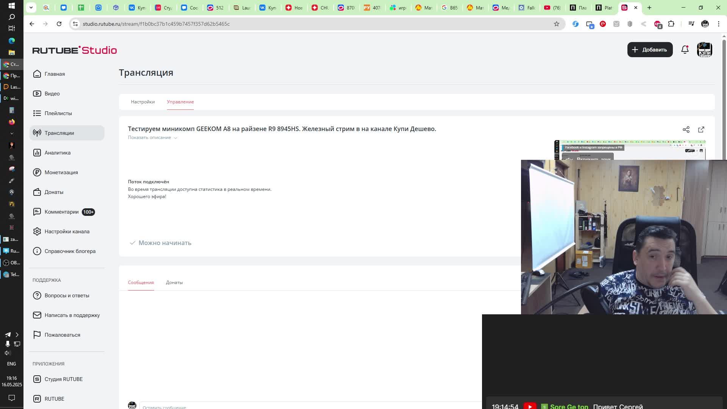Open Chrome three-dot menu

[x=718, y=24]
